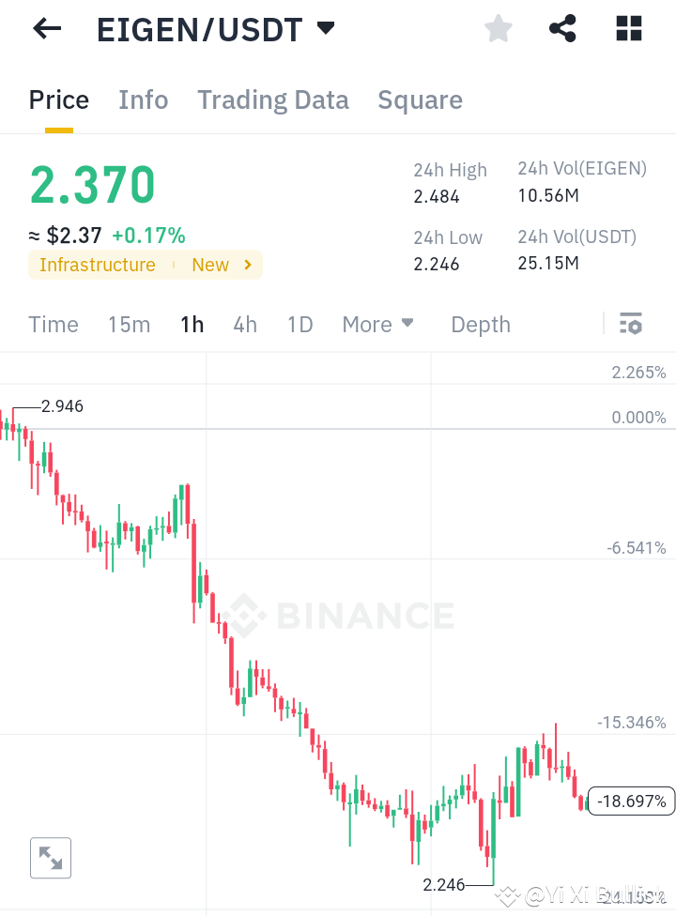Open the Trading Data tab
Viewport: 676px width, 916px height.
tap(272, 99)
